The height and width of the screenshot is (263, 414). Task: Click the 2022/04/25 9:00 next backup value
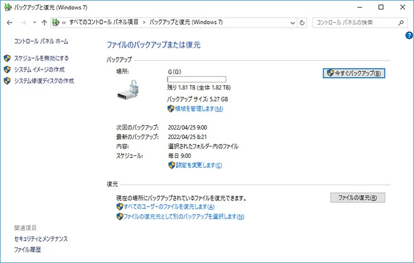188,128
